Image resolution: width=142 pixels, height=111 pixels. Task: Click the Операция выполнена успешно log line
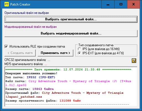click(31, 73)
